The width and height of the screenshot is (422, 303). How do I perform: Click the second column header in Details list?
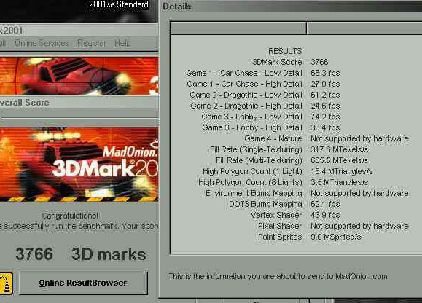tap(364, 28)
